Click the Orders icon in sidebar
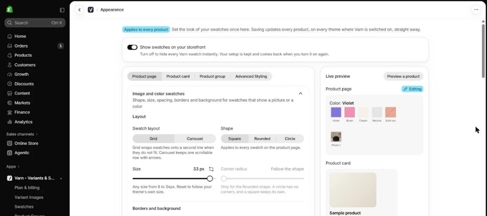This screenshot has width=487, height=216. (10, 46)
